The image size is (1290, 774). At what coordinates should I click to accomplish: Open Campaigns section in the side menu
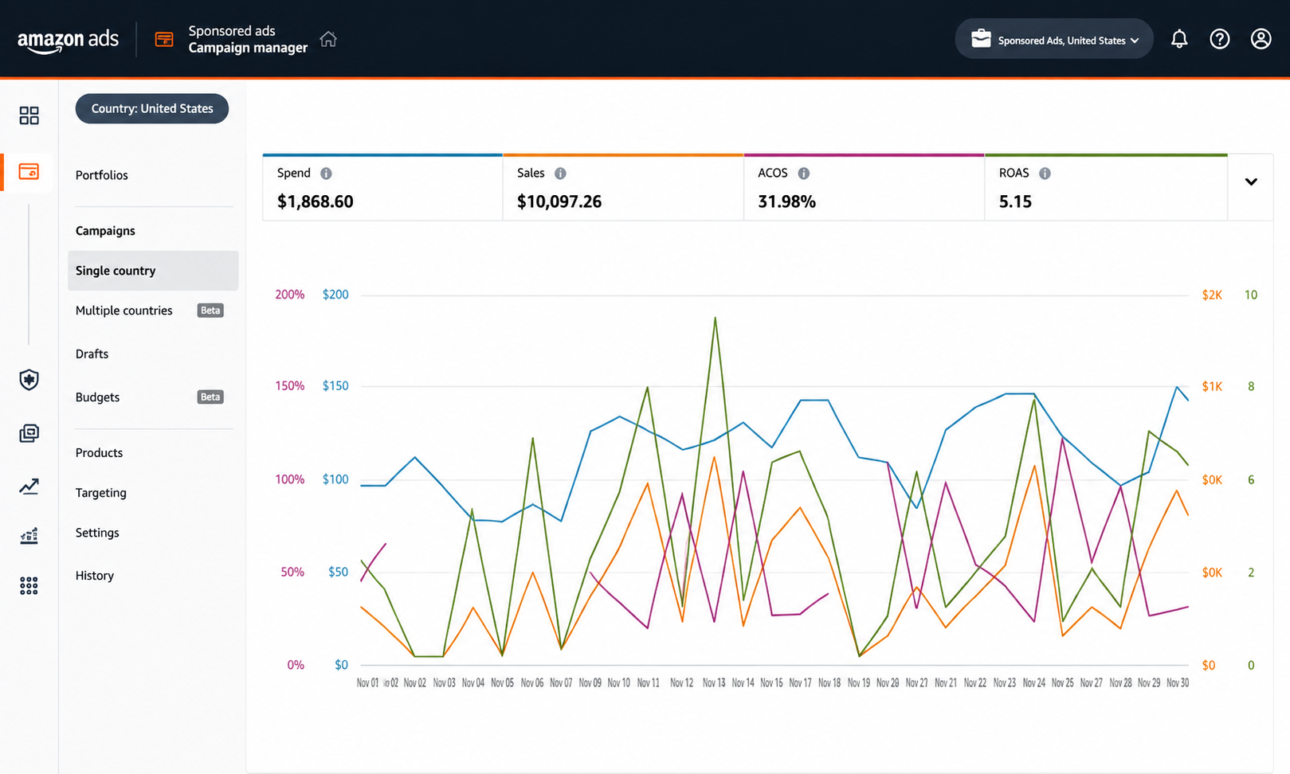click(x=105, y=231)
